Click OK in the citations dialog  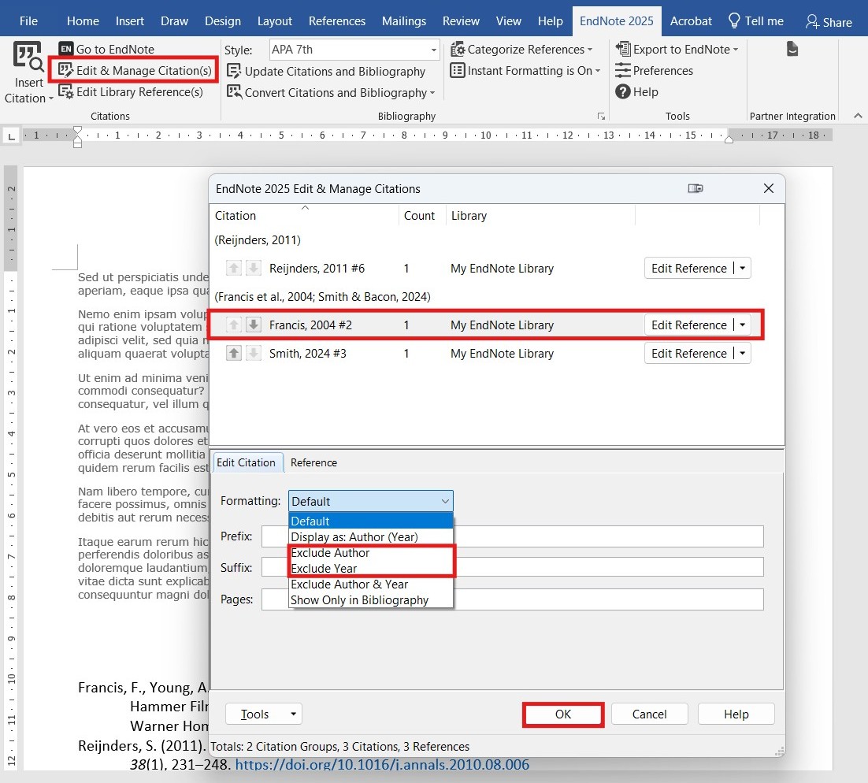tap(563, 714)
